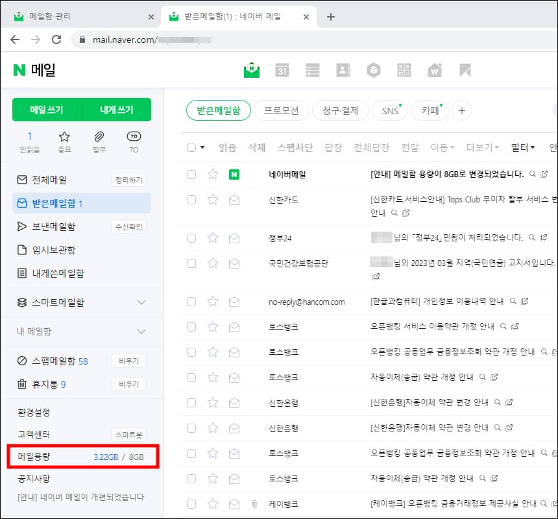The width and height of the screenshot is (558, 519).
Task: Check the 국민건강보험공단 message checkbox
Action: tap(191, 263)
